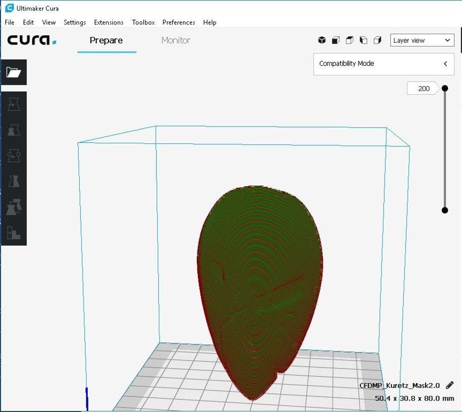Open the Per Model Settings tool

13,207
